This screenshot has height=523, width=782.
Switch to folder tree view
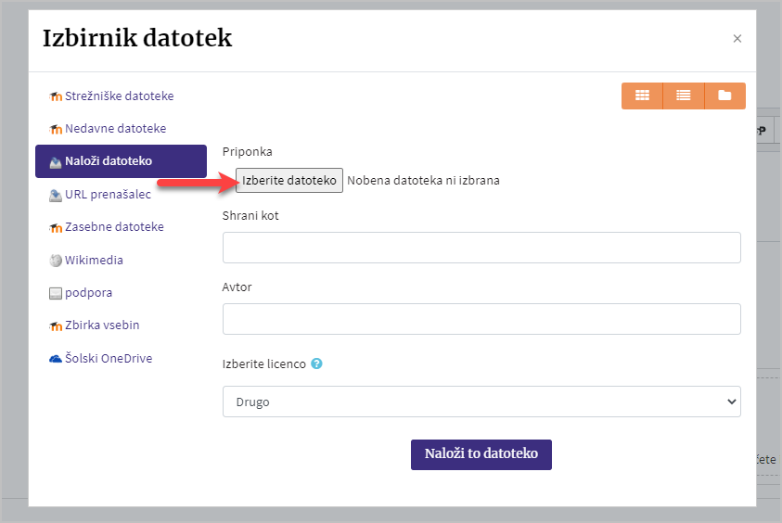pyautogui.click(x=724, y=96)
